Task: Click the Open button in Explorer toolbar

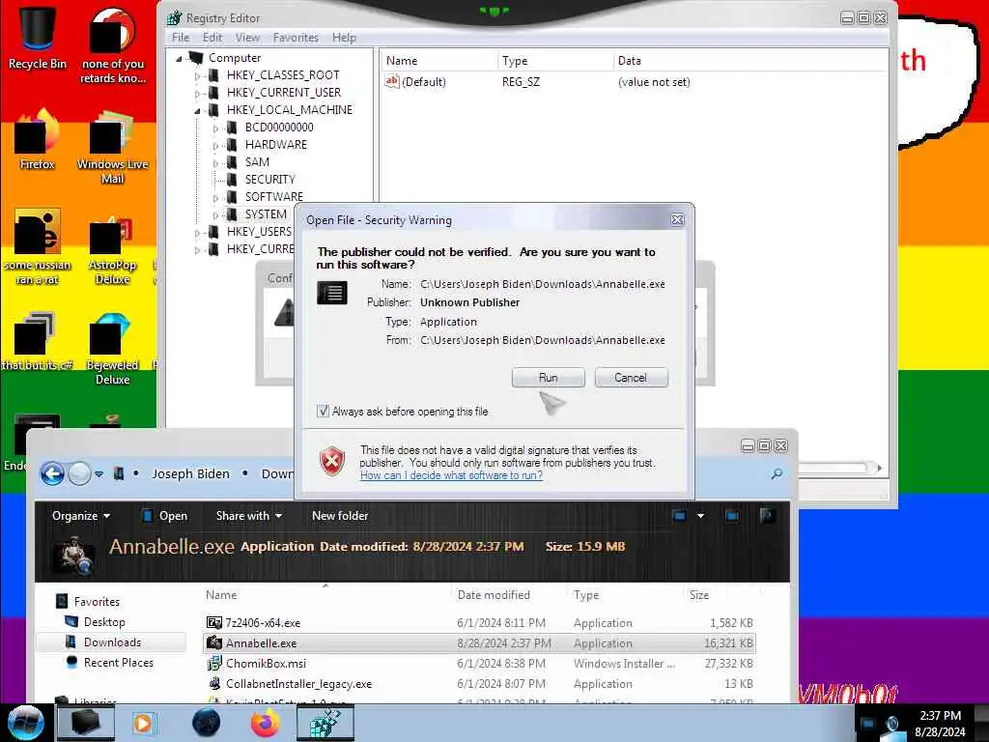Action: point(165,516)
